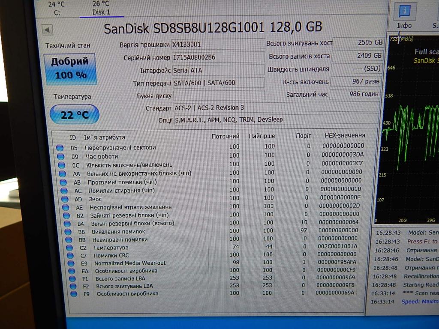This screenshot has height=329, width=439.
Task: Click the total time 986 годин
Action: [355, 94]
